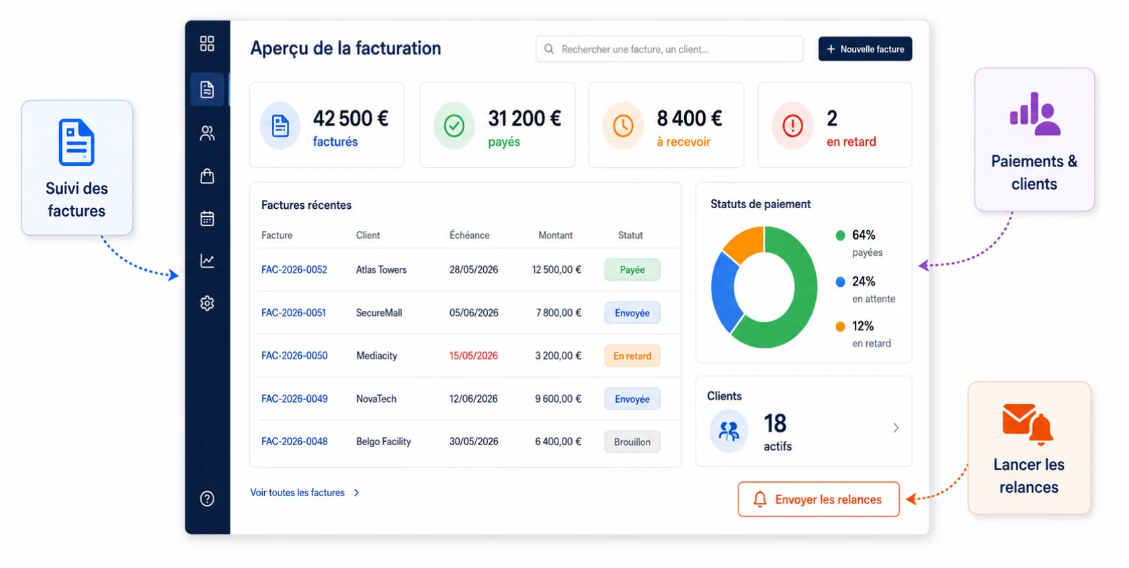The image size is (1129, 568).
Task: Click the overdue date 15/05/2026
Action: pos(474,356)
